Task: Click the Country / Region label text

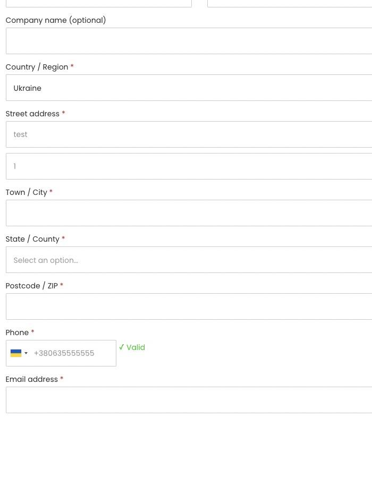Action: point(37,67)
